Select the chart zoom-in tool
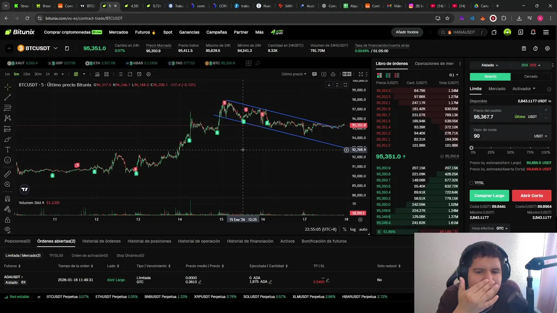 tap(7, 185)
